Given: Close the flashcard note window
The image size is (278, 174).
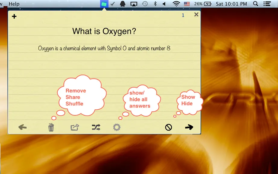Looking at the screenshot, I should coord(196,14).
